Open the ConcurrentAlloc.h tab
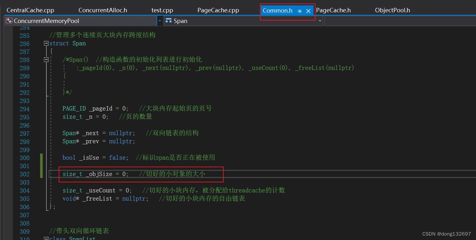The image size is (476, 240). [103, 10]
